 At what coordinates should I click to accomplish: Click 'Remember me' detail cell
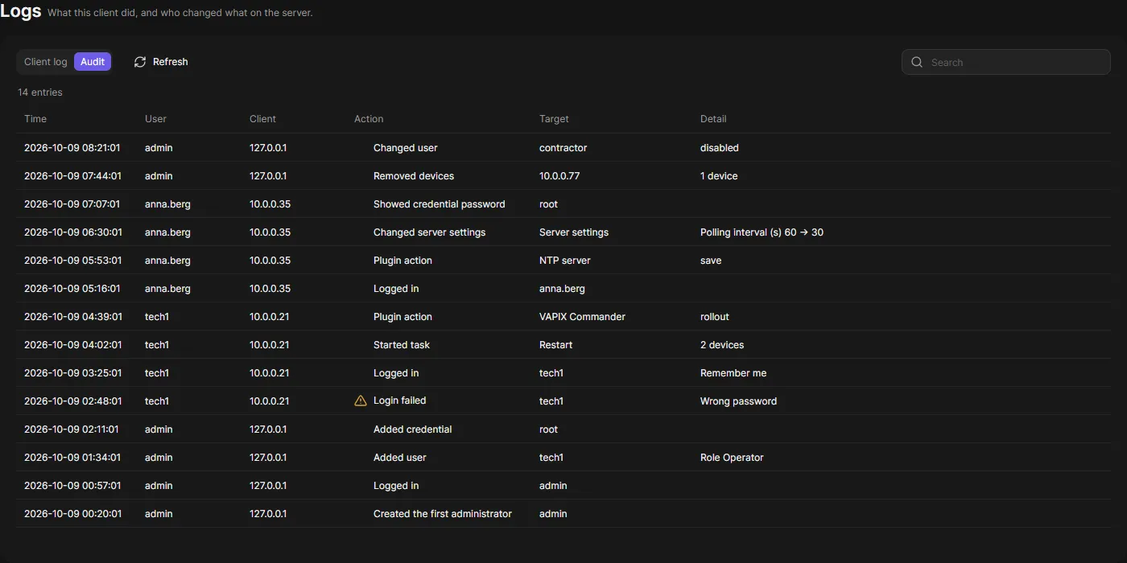(733, 373)
